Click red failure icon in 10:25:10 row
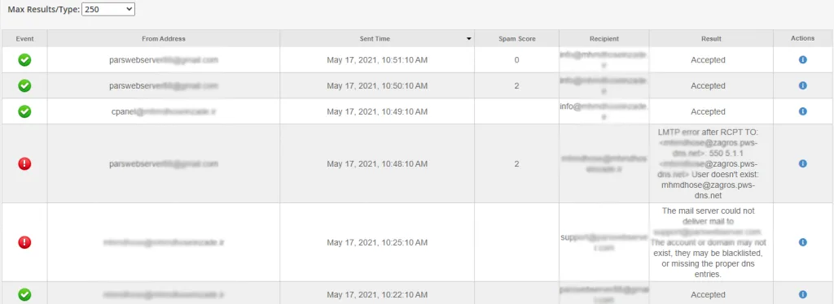Screen dimensions: 834x304 (x=24, y=242)
